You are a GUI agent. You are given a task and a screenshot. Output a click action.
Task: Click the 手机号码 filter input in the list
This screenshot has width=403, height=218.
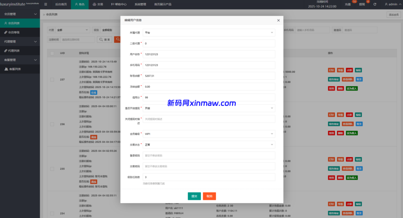312,30
